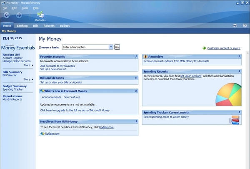Switch to the Banking tab
The image size is (250, 169).
[x=22, y=25]
